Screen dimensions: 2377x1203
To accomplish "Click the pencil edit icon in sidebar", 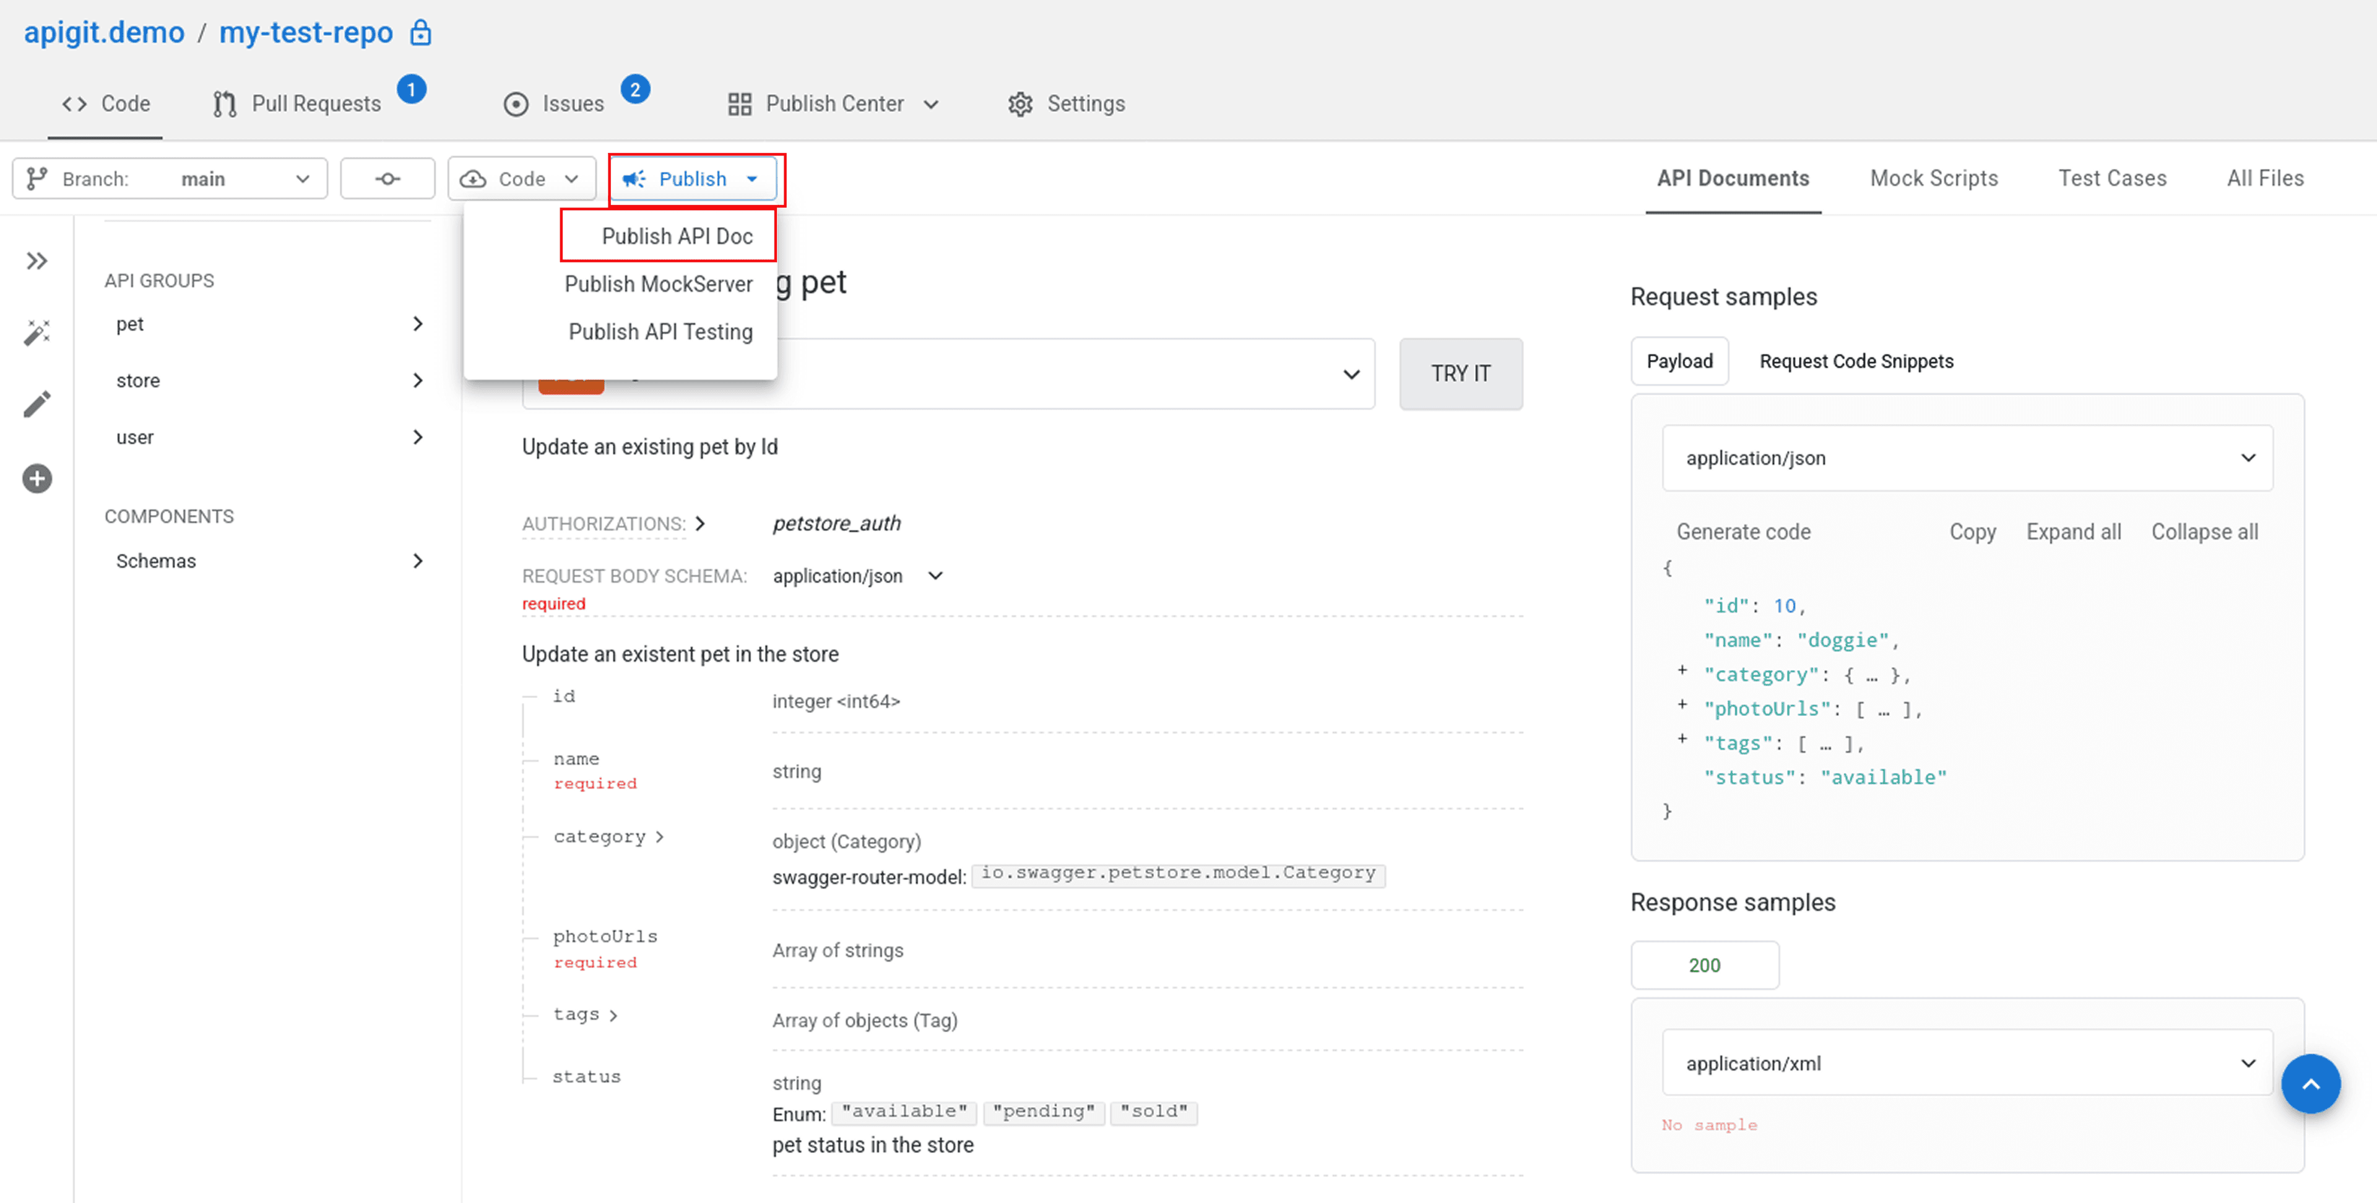I will coord(37,404).
